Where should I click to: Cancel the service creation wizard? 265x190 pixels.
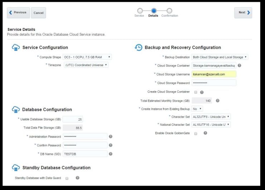[38, 13]
